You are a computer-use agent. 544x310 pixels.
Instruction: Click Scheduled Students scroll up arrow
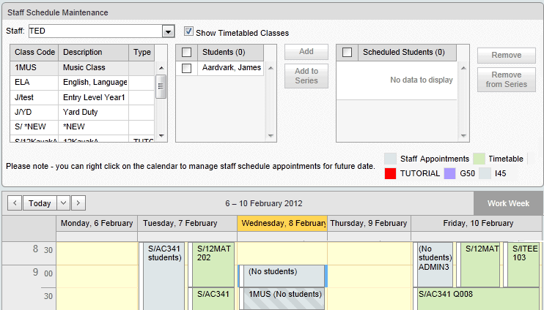click(463, 68)
